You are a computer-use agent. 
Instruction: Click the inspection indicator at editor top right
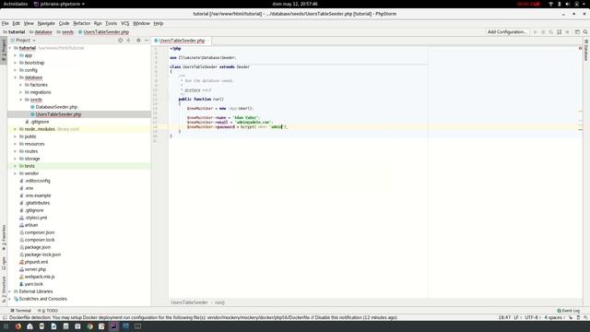(x=580, y=48)
